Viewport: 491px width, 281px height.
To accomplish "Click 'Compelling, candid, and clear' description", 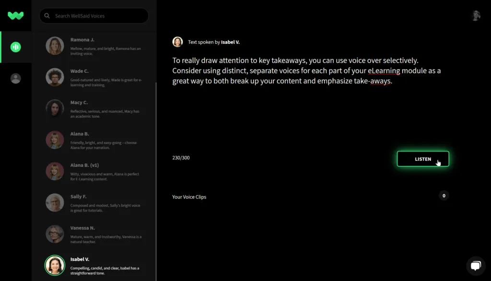I will (x=105, y=270).
